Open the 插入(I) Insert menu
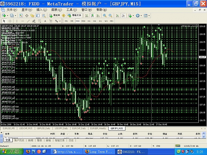 (42, 10)
